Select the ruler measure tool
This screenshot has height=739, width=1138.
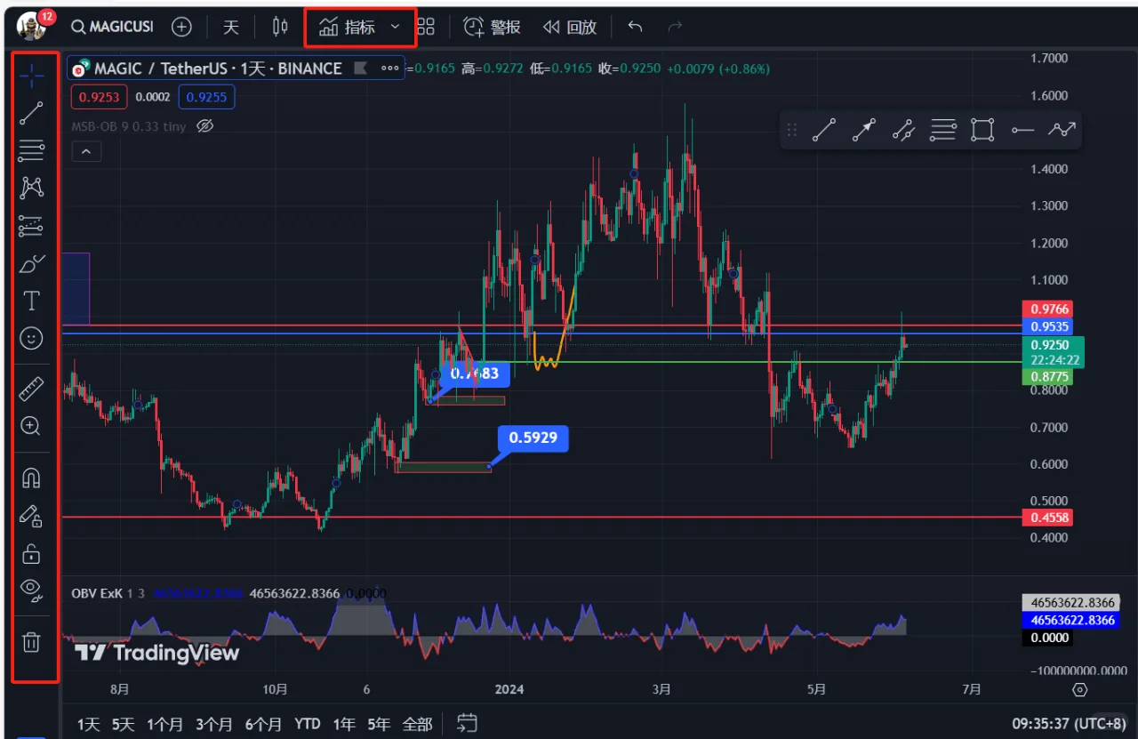pos(31,389)
